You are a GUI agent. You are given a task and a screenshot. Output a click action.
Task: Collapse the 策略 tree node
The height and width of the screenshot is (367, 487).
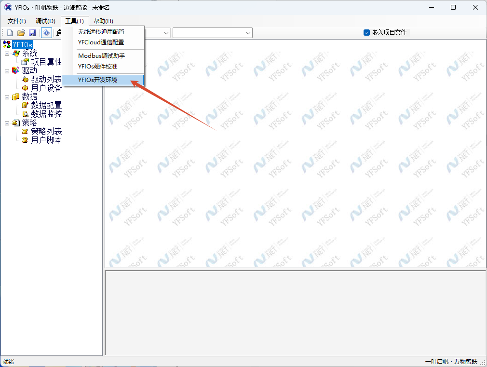(7, 123)
